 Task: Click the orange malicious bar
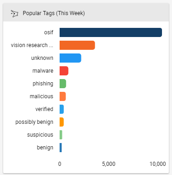63,96
